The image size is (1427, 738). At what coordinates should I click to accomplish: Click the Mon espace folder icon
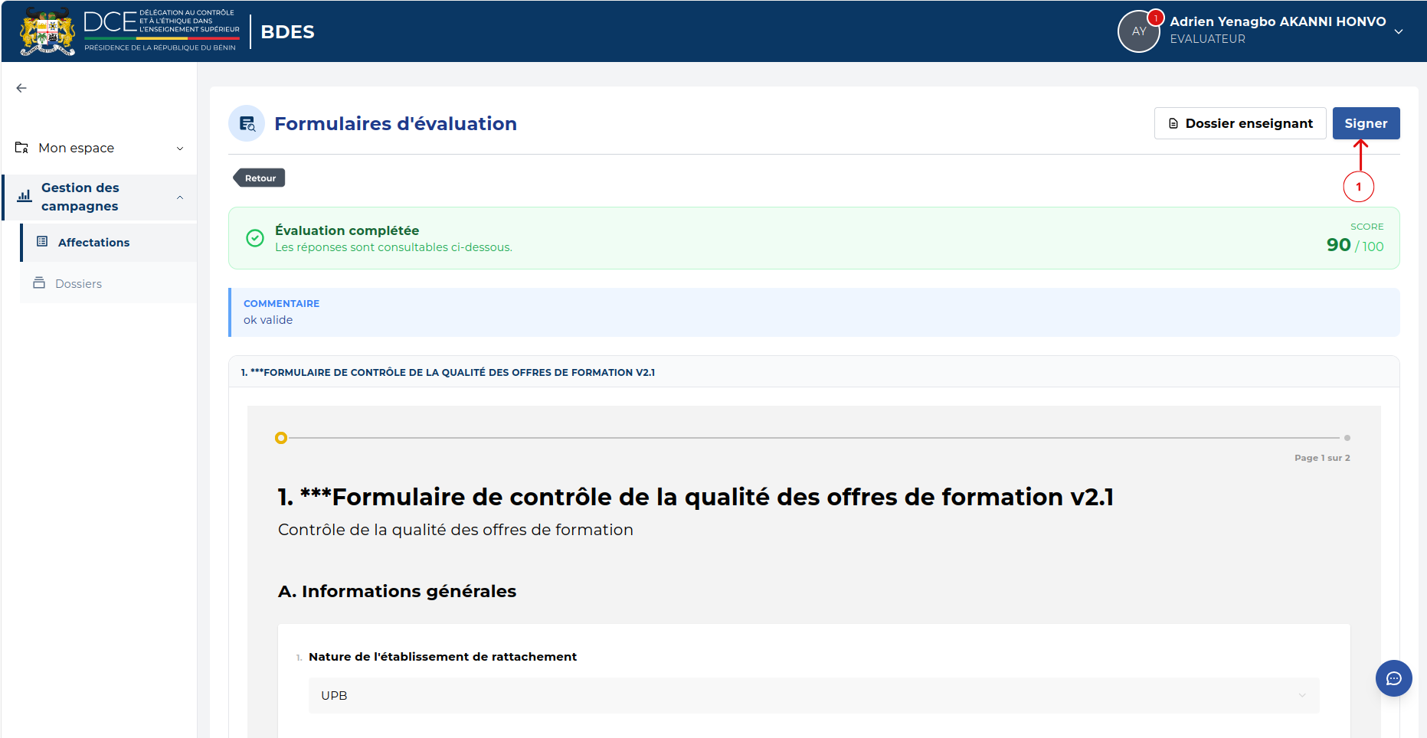21,148
